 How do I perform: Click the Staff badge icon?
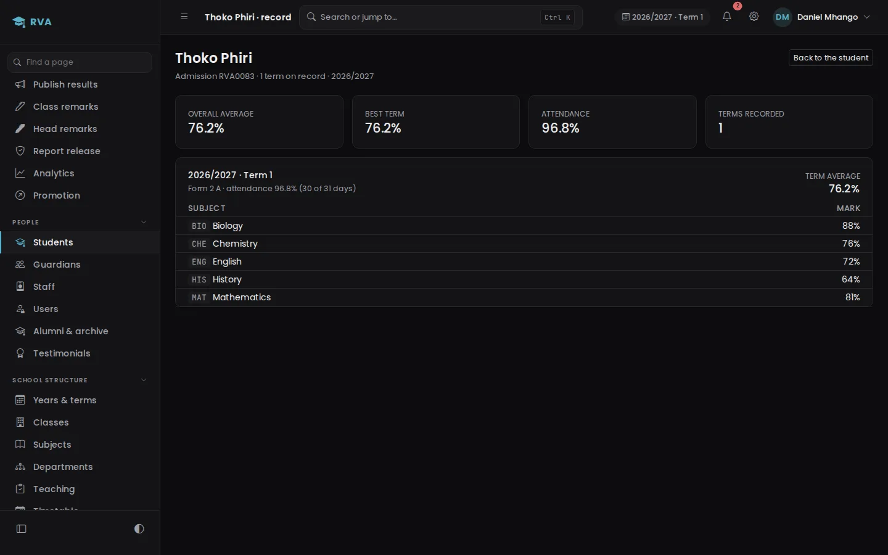coord(20,287)
